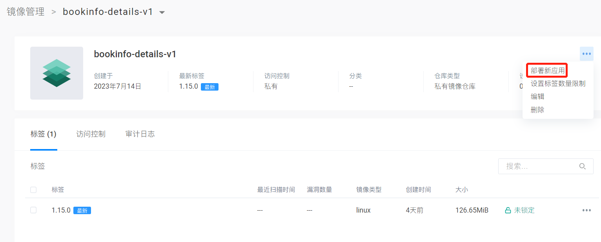Switch to the 访问控制 tab
Image resolution: width=601 pixels, height=242 pixels.
click(91, 134)
